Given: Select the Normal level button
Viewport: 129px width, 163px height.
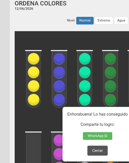Looking at the screenshot, I should [85, 21].
